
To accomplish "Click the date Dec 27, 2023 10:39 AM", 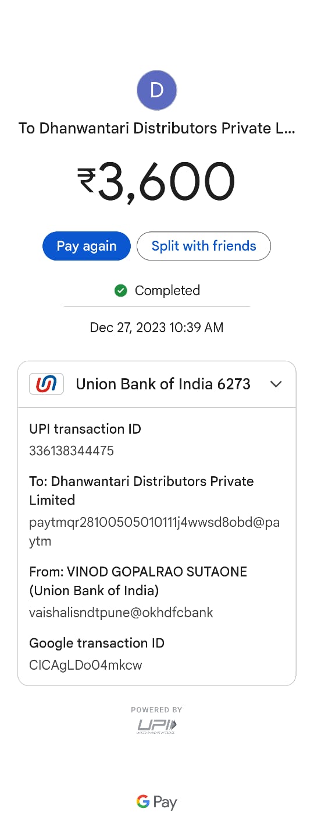I will 157,328.
